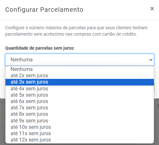Viewport: 159px width, 145px height.
Task: Select até 6x sem juros option
Action: (x=80, y=101)
